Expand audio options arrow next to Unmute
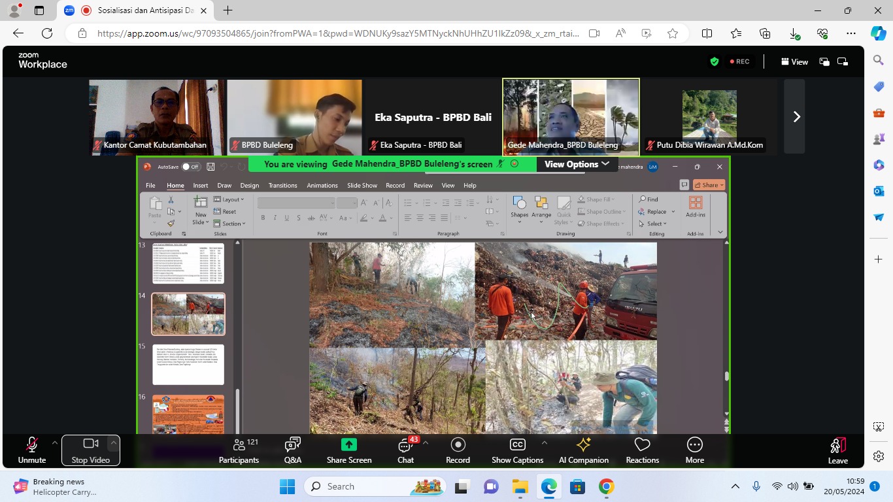 point(54,443)
